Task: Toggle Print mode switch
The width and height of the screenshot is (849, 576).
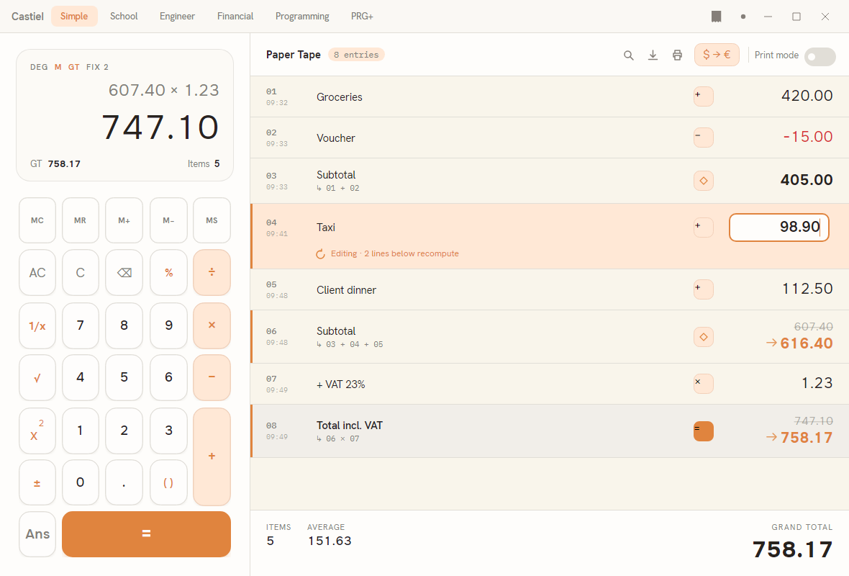Action: [x=820, y=56]
